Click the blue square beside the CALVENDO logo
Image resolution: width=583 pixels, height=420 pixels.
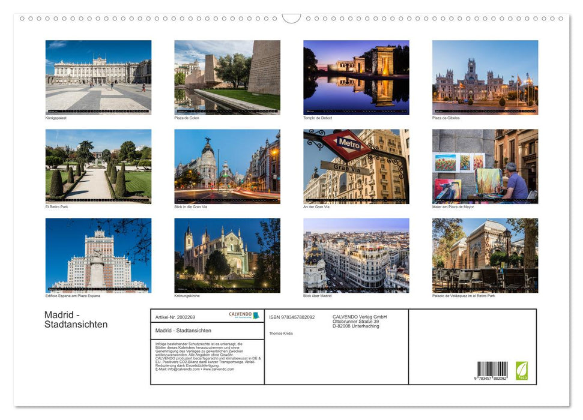[256, 316]
